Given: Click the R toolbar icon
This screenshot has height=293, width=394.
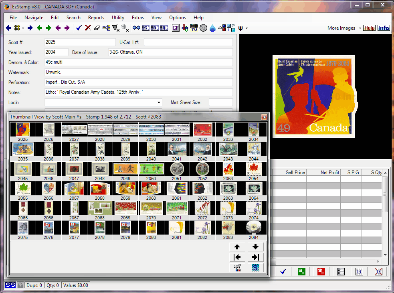Looking at the screenshot, I should point(155,28).
